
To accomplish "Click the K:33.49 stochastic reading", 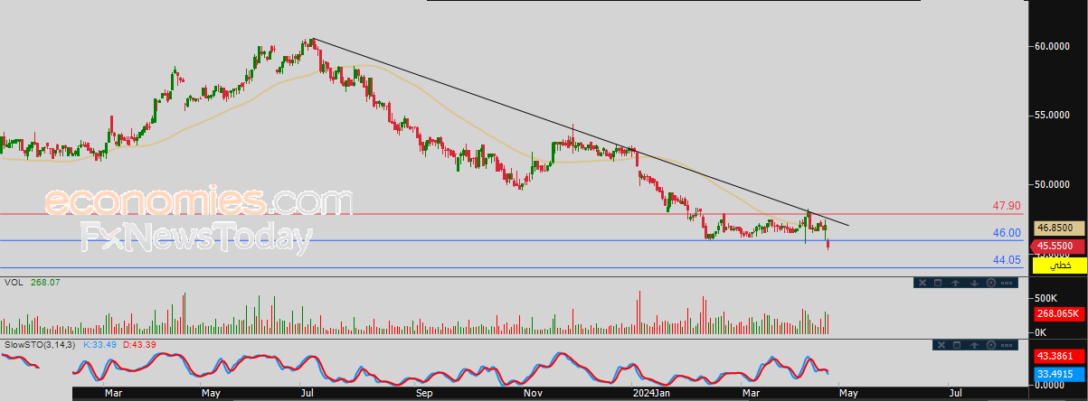I will [x=101, y=344].
